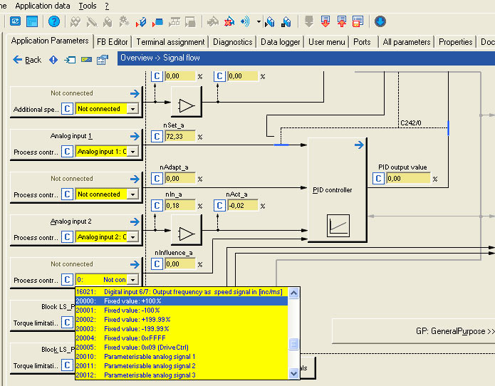Click the blue round download arrow icon
The height and width of the screenshot is (386, 495).
coord(380,21)
